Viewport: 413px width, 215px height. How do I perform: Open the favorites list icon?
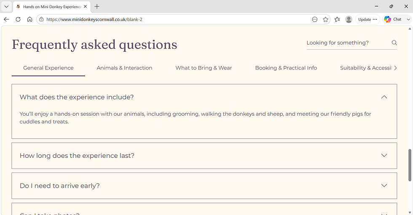(337, 19)
